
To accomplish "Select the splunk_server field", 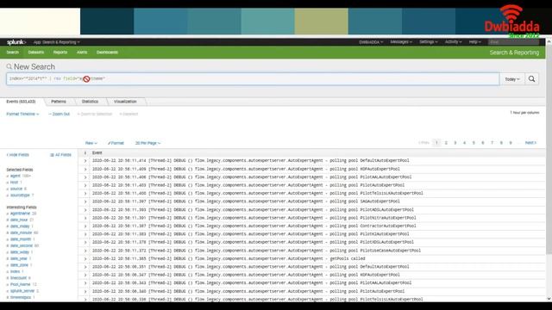I will [x=22, y=291].
